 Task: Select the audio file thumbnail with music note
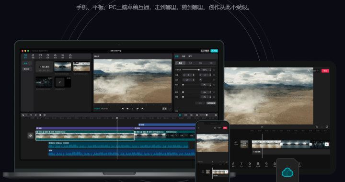(63, 82)
